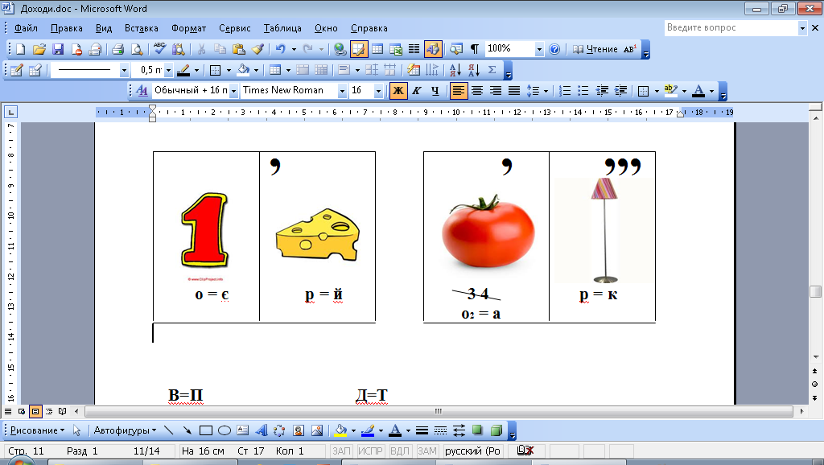Open the Справка menu
Viewport: 824px width, 465px height.
pos(369,28)
